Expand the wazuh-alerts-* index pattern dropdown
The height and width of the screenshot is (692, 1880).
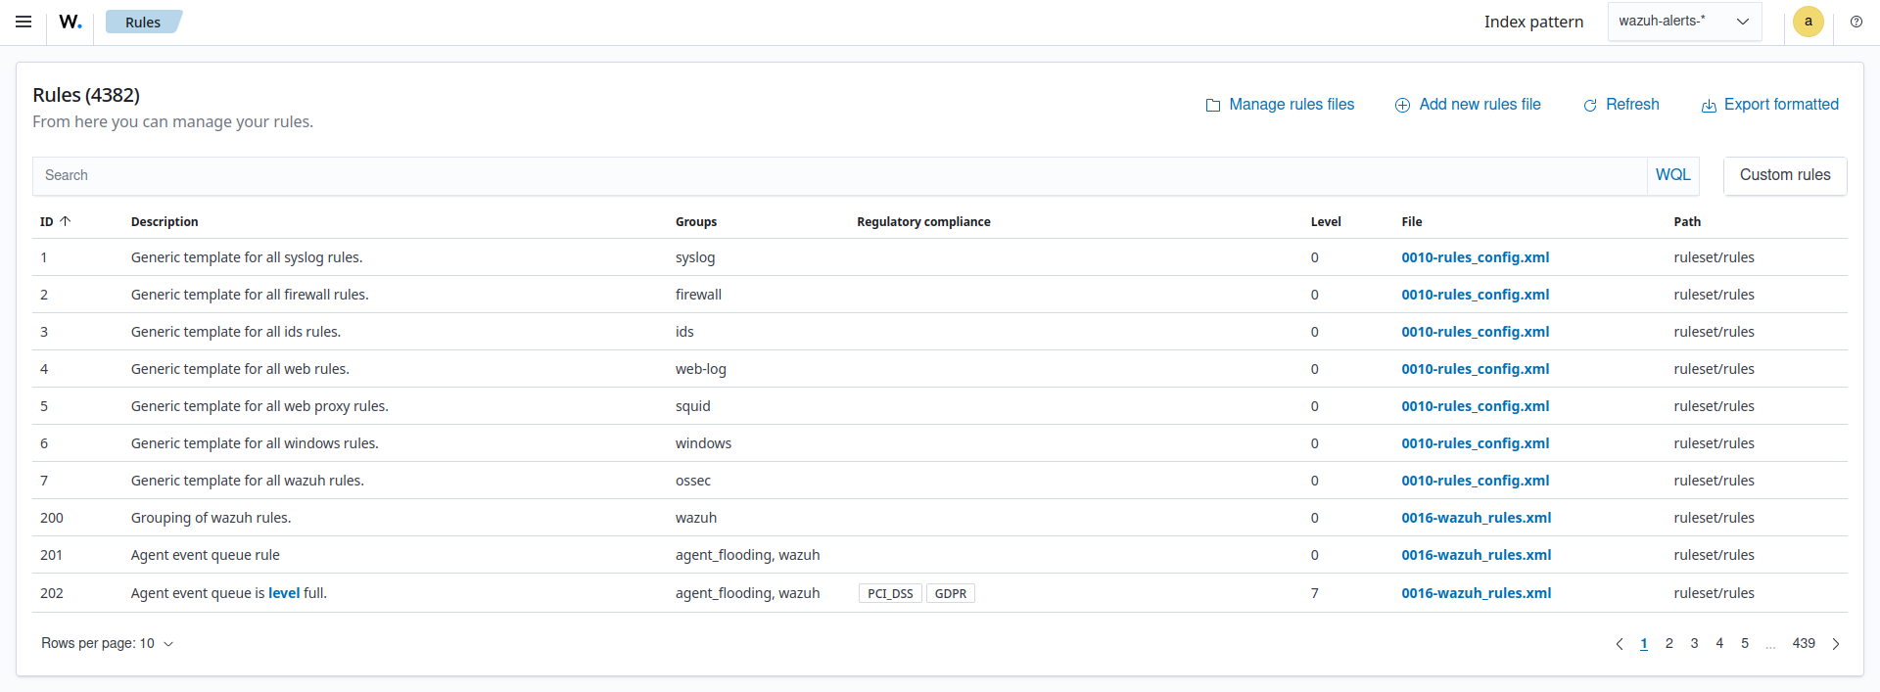coord(1684,22)
